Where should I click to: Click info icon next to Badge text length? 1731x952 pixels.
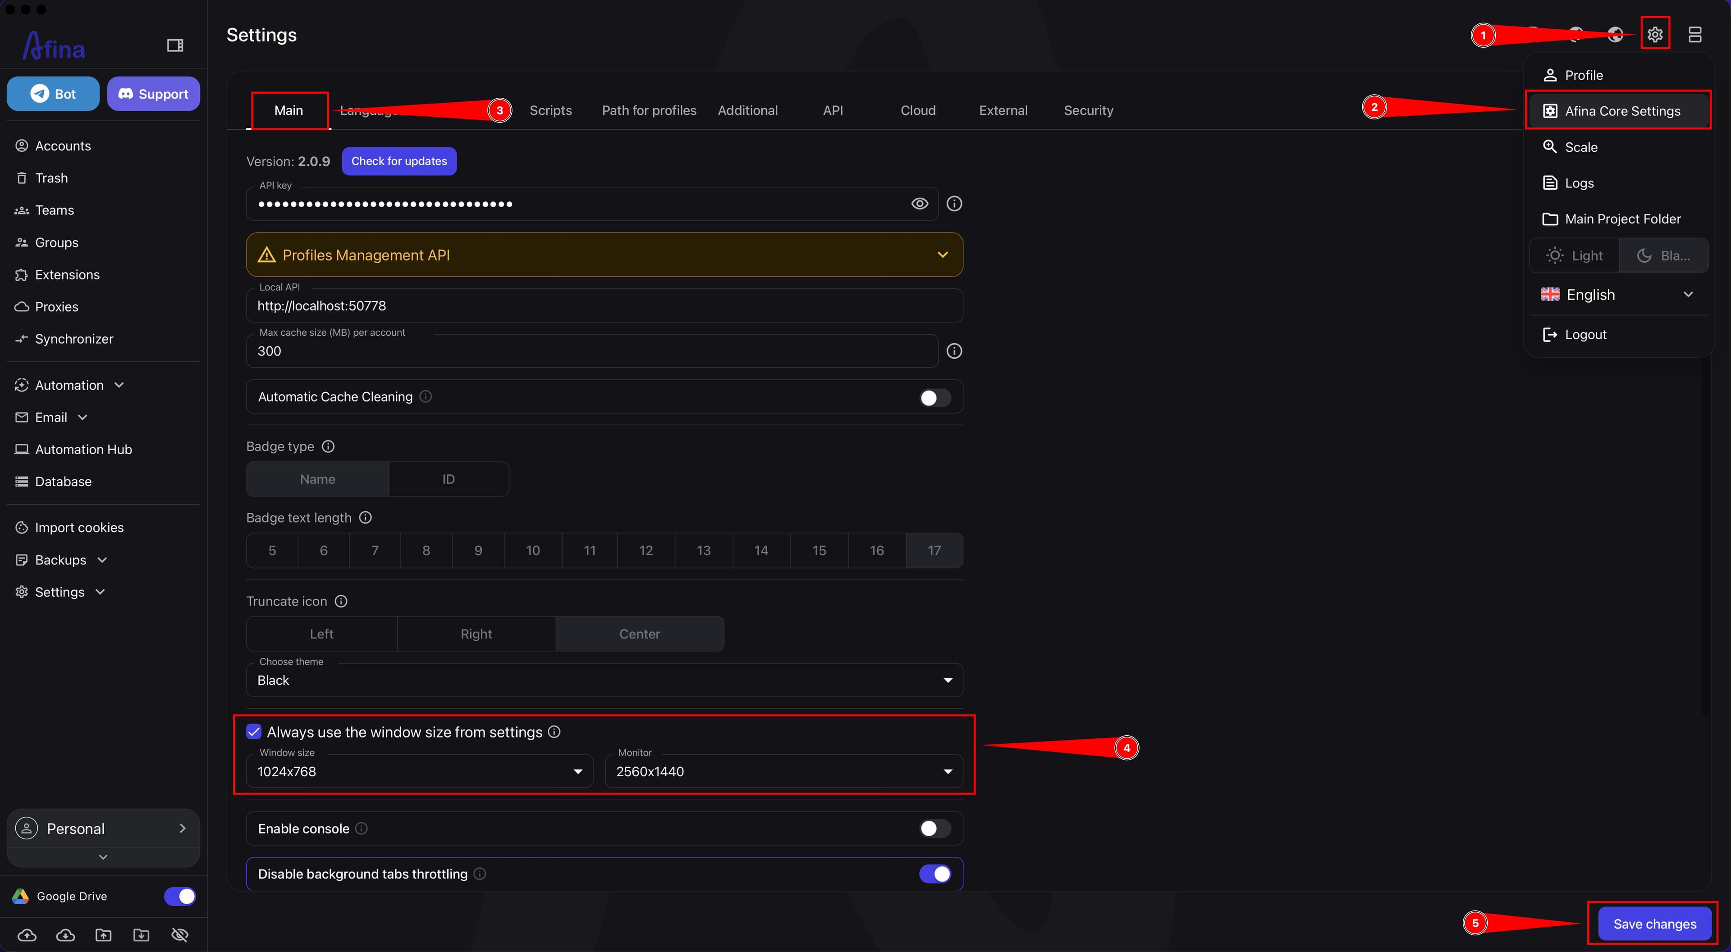click(x=366, y=518)
